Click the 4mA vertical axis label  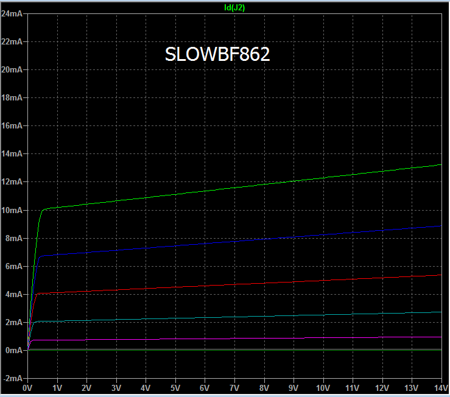click(13, 294)
